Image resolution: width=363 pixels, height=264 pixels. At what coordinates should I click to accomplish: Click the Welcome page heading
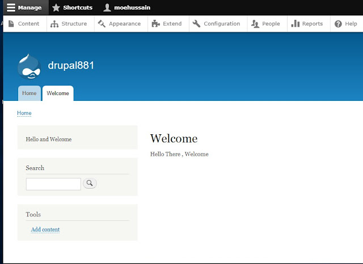click(x=174, y=139)
